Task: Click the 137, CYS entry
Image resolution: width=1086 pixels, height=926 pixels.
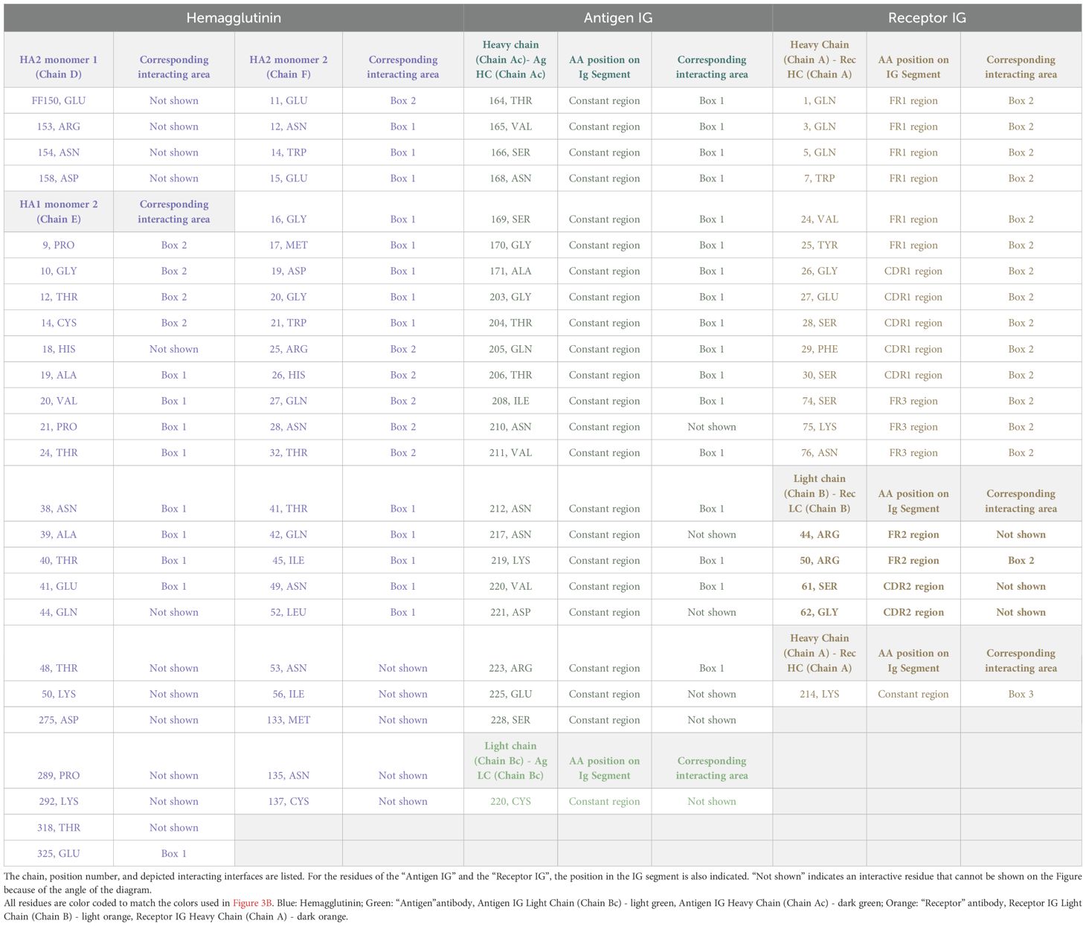Action: pyautogui.click(x=289, y=802)
